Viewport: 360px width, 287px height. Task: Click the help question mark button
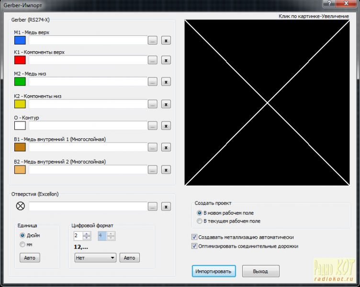[329, 3]
